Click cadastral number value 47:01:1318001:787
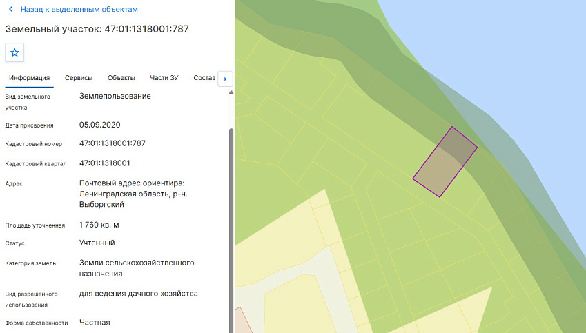The height and width of the screenshot is (333, 586). coord(112,143)
